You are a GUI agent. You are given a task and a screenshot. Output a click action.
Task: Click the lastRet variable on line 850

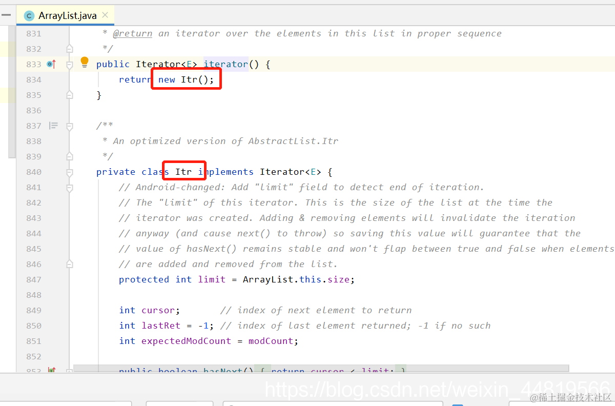click(161, 326)
